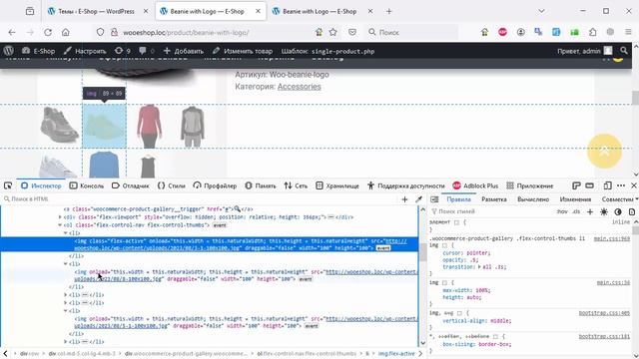The width and height of the screenshot is (639, 359).
Task: Add a new CSS rule with plus icon
Action: (590, 211)
